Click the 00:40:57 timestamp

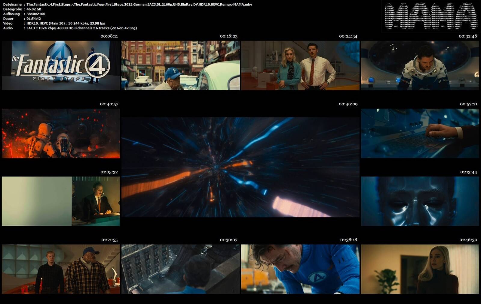point(109,104)
